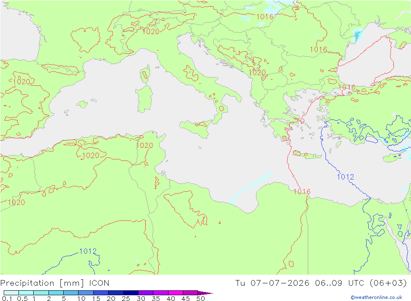411x301 pixels.
Task: Select legend swatch between 40 and 45
Action: [x=175, y=293]
